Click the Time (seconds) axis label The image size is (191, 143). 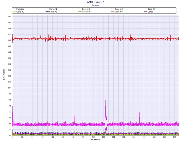[95, 140]
